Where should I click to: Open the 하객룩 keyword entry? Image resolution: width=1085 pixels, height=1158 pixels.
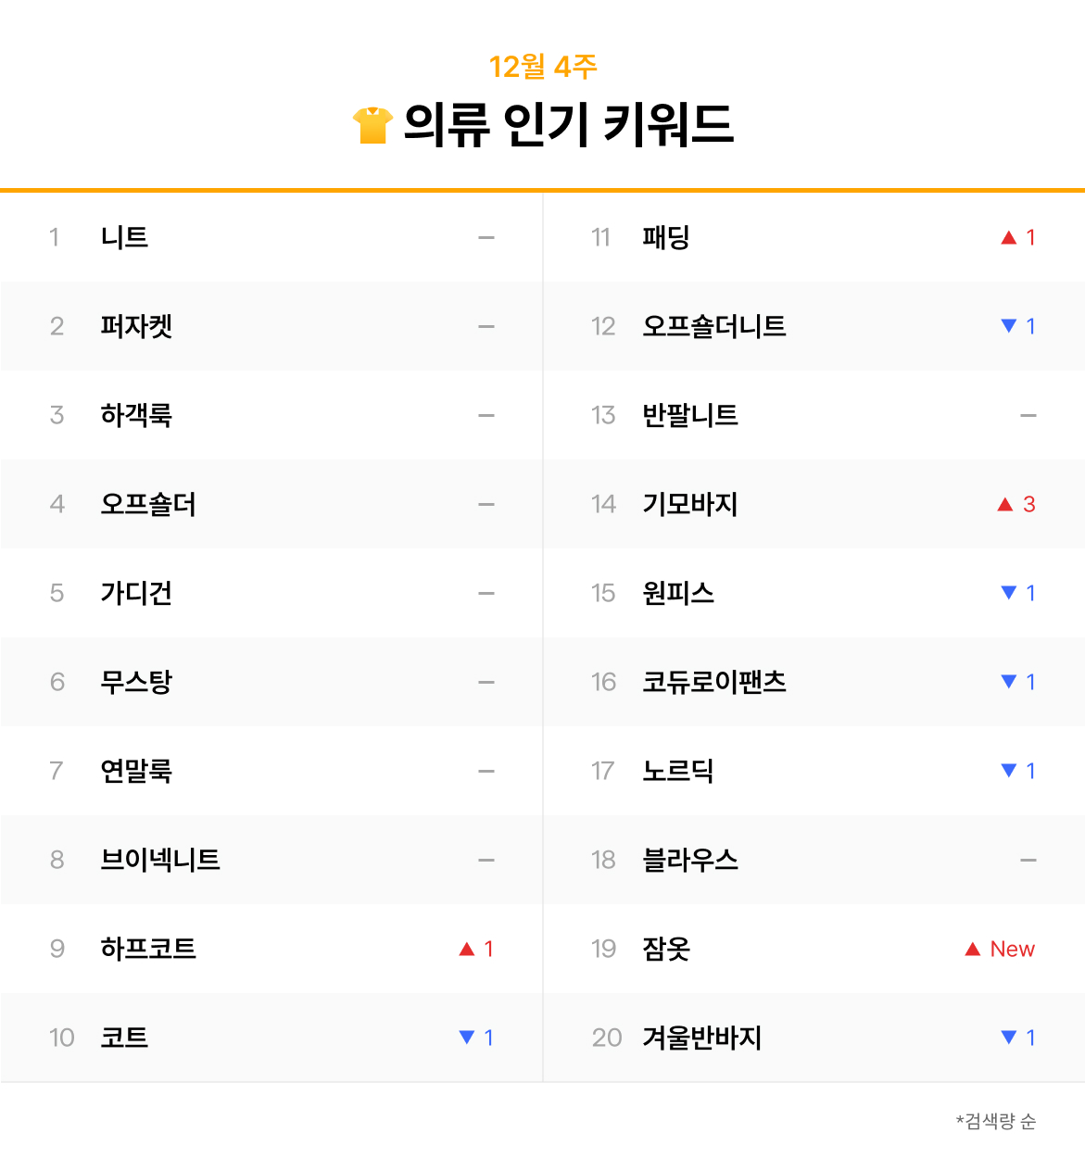(x=136, y=415)
